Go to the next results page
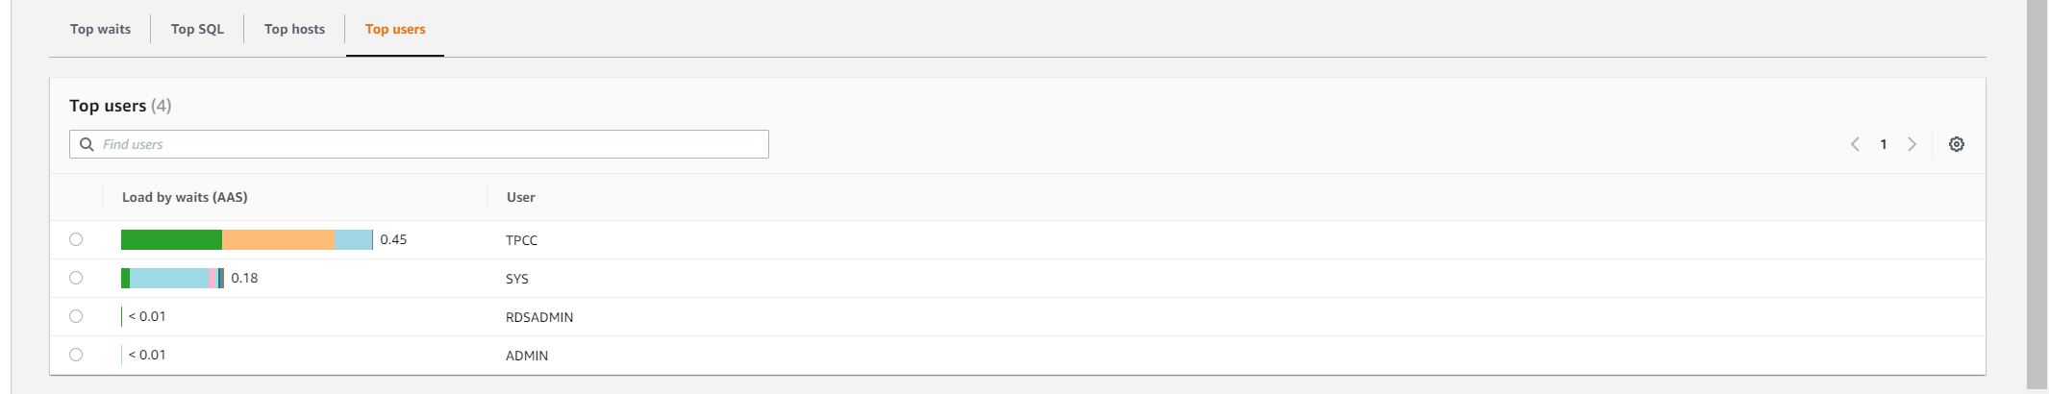This screenshot has width=2049, height=394. [1912, 144]
